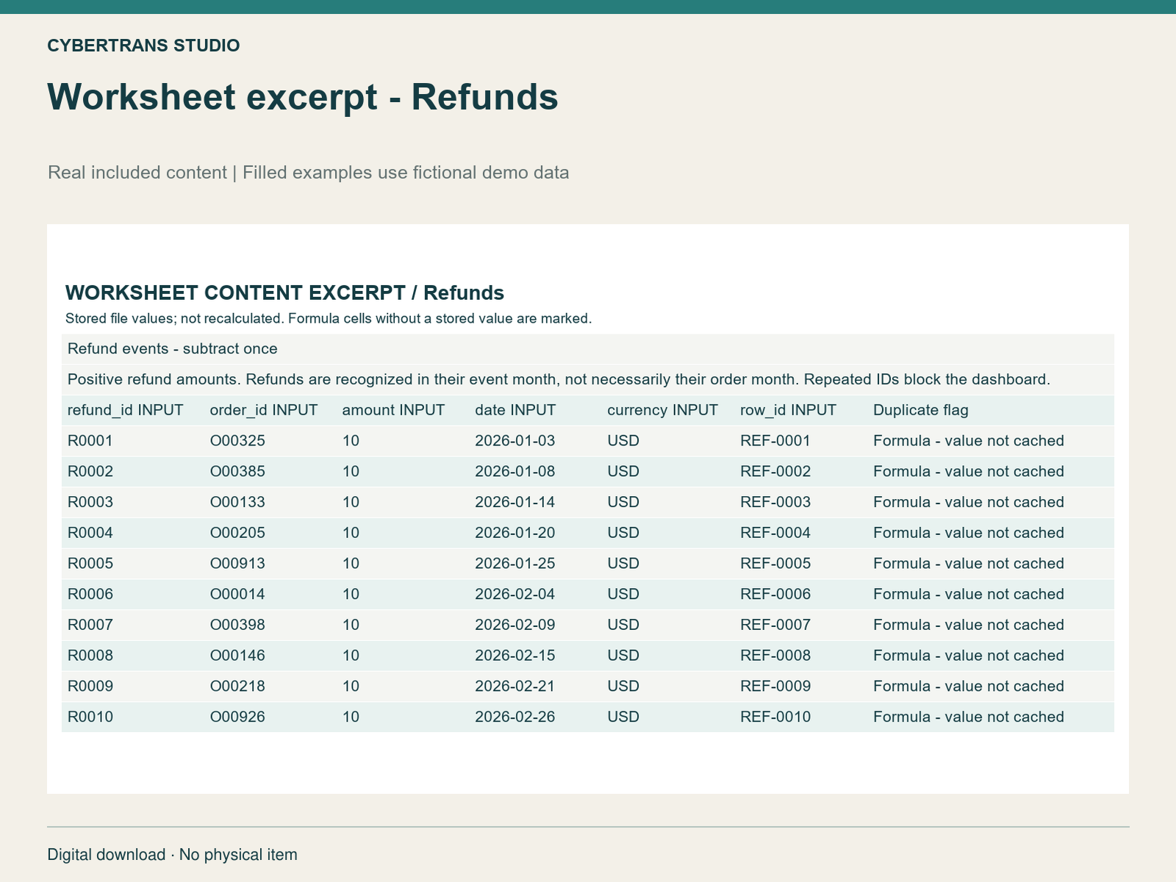Click date cell 2026-01-03
The height and width of the screenshot is (882, 1176).
click(x=515, y=441)
